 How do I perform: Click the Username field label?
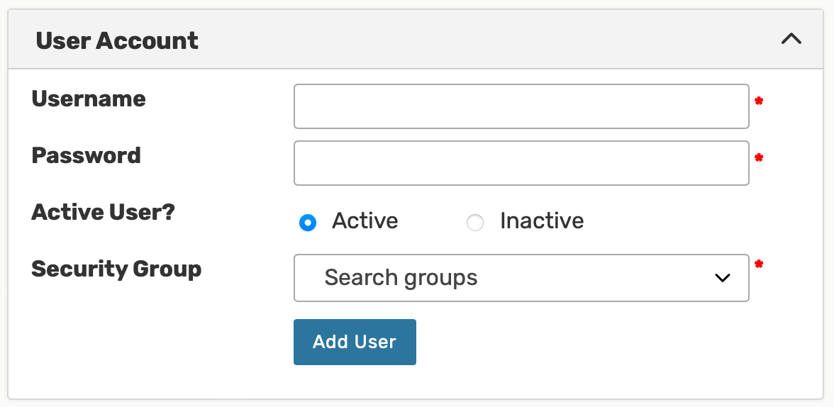89,99
